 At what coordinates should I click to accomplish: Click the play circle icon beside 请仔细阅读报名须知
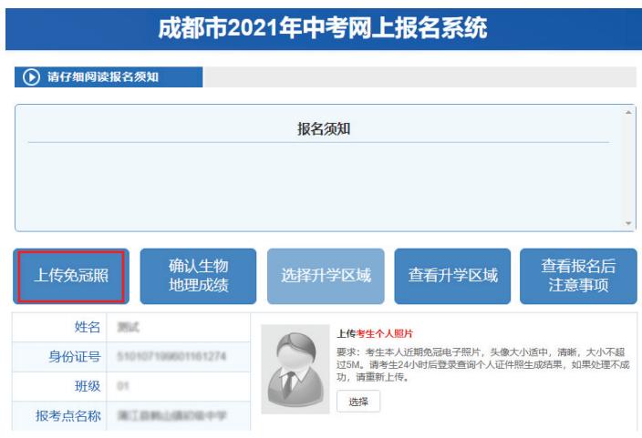click(31, 76)
